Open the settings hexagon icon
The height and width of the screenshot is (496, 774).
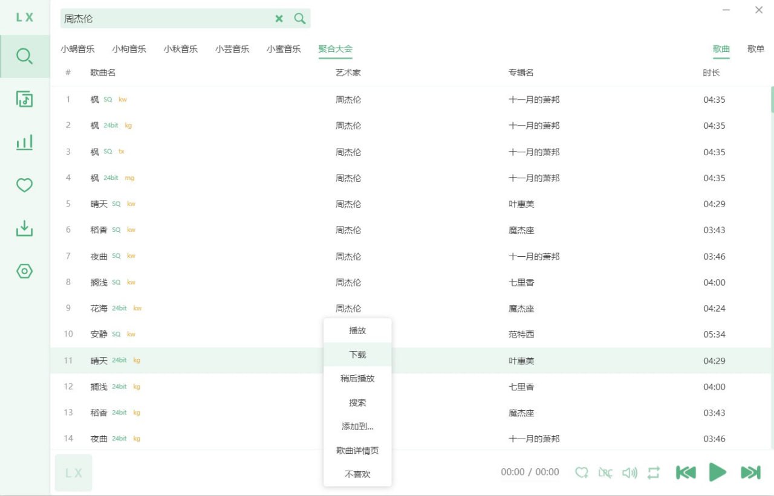(24, 271)
